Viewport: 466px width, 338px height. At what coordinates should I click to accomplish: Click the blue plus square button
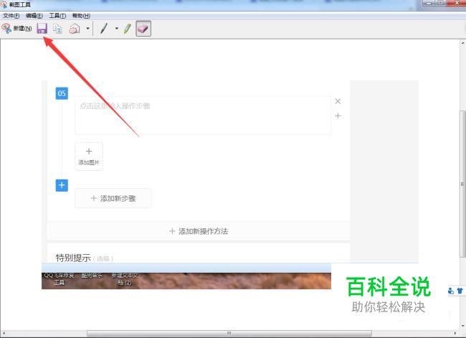[x=62, y=185]
